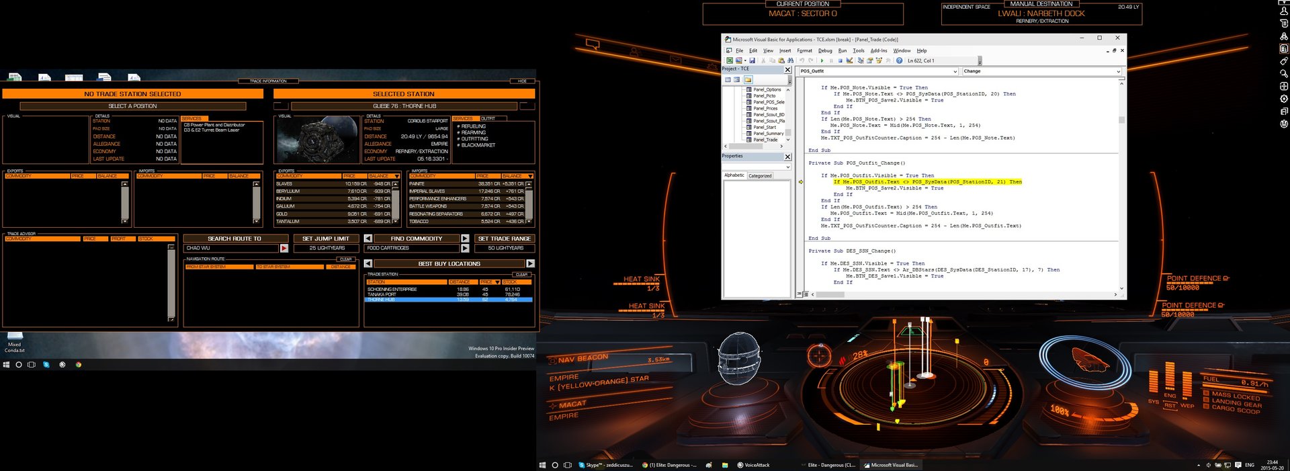
Task: Open Skype from the right taskbar
Action: [x=606, y=465]
